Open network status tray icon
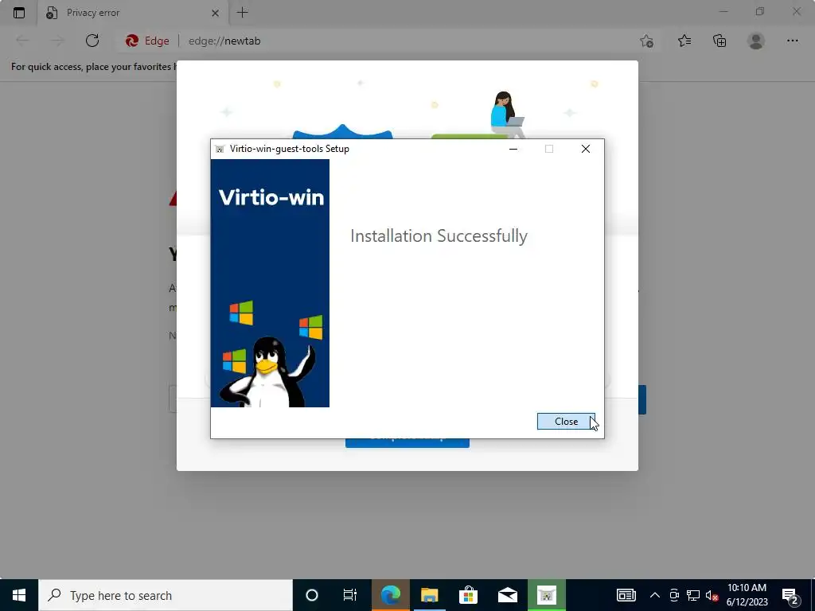Image resolution: width=815 pixels, height=611 pixels. pyautogui.click(x=693, y=595)
